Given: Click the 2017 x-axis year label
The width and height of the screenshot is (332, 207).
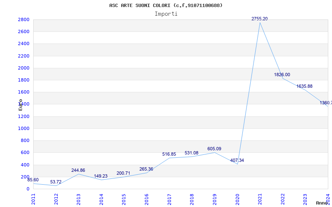Looking at the screenshot, I should point(169,199).
